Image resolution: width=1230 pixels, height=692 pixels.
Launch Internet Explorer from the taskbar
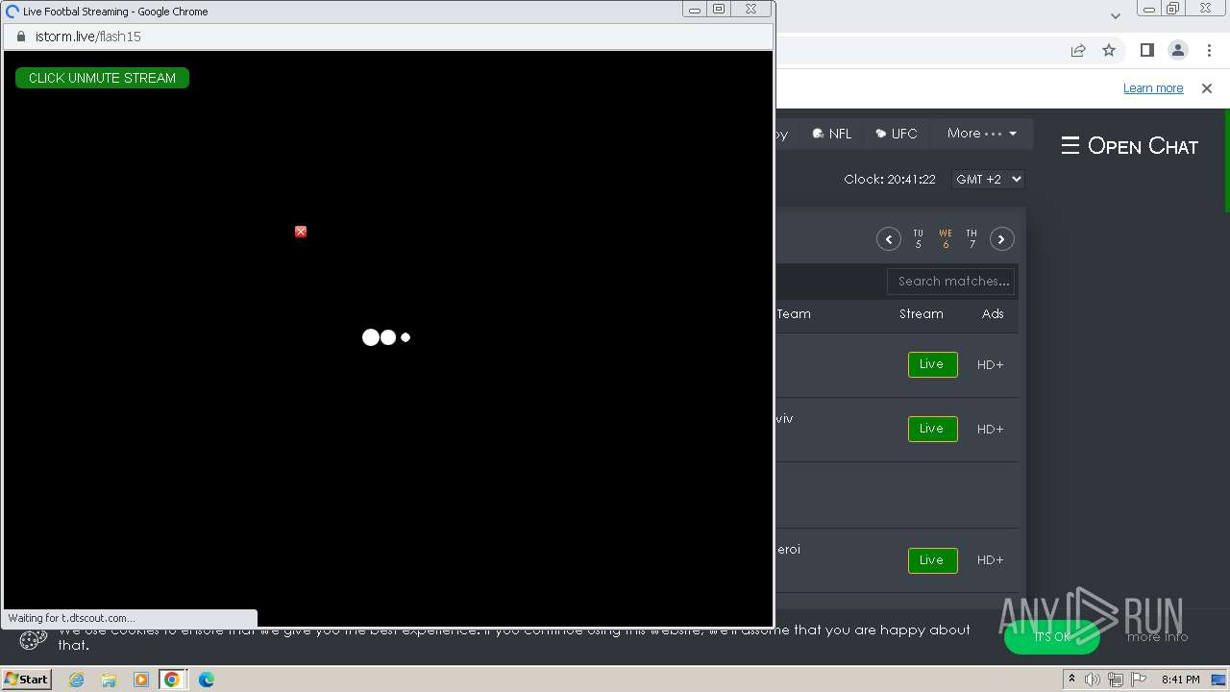77,680
